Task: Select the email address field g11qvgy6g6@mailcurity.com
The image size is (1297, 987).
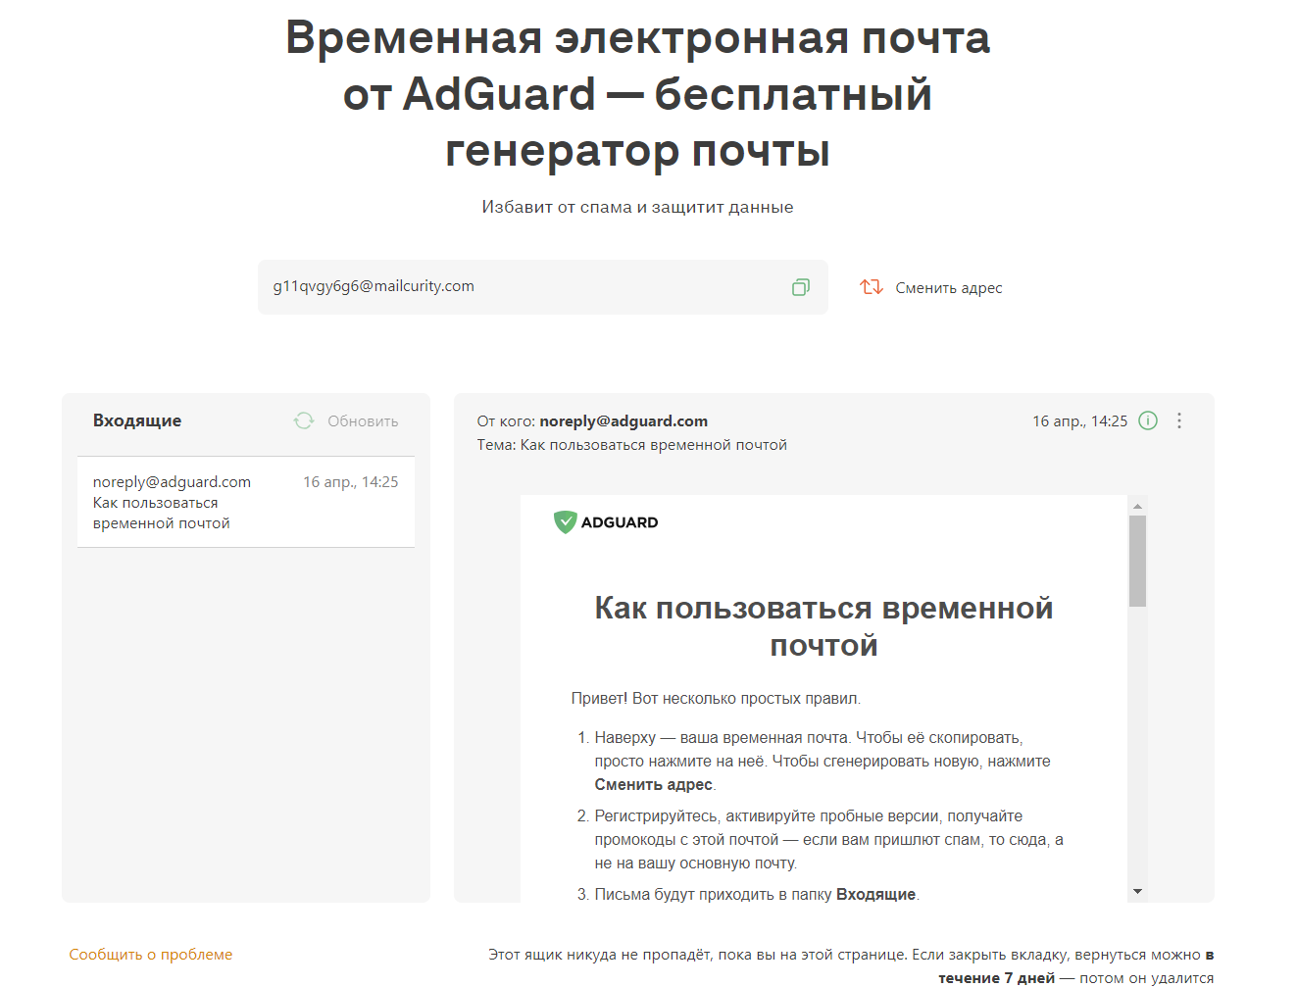Action: (543, 287)
